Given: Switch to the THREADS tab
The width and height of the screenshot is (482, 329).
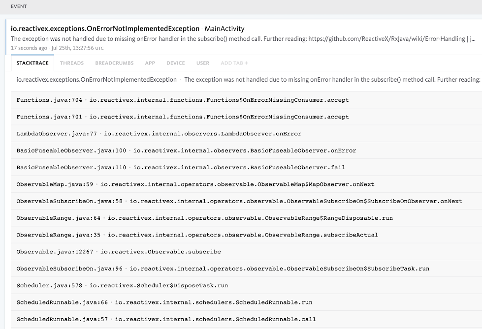Looking at the screenshot, I should [71, 63].
